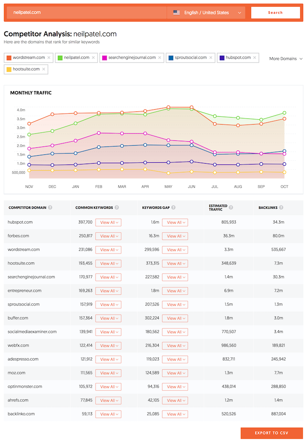Click the neilpatel.com domain search field
This screenshot has width=307, height=443.
point(86,13)
